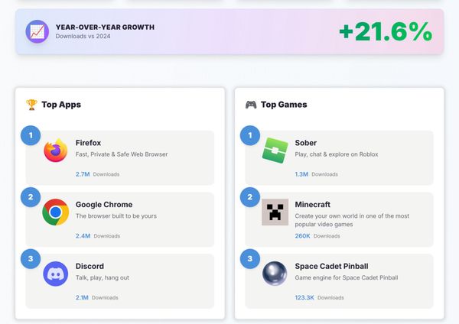This screenshot has height=324, width=459.
Task: Click 'The browser built to be yours' description
Action: pyautogui.click(x=116, y=215)
